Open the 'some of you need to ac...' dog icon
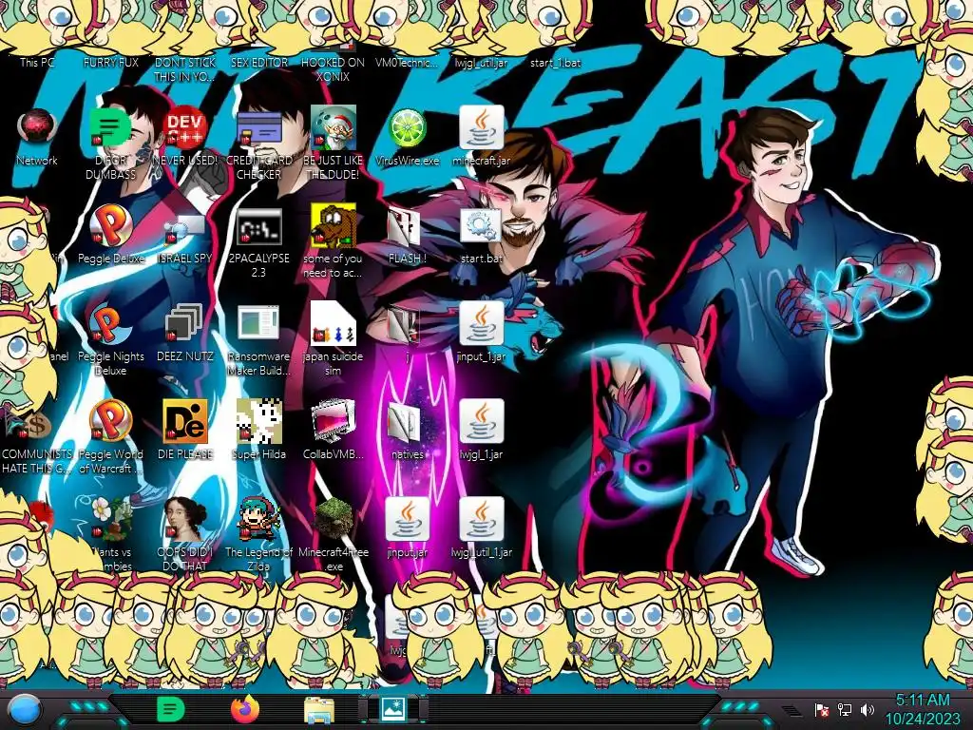This screenshot has width=973, height=730. click(333, 226)
